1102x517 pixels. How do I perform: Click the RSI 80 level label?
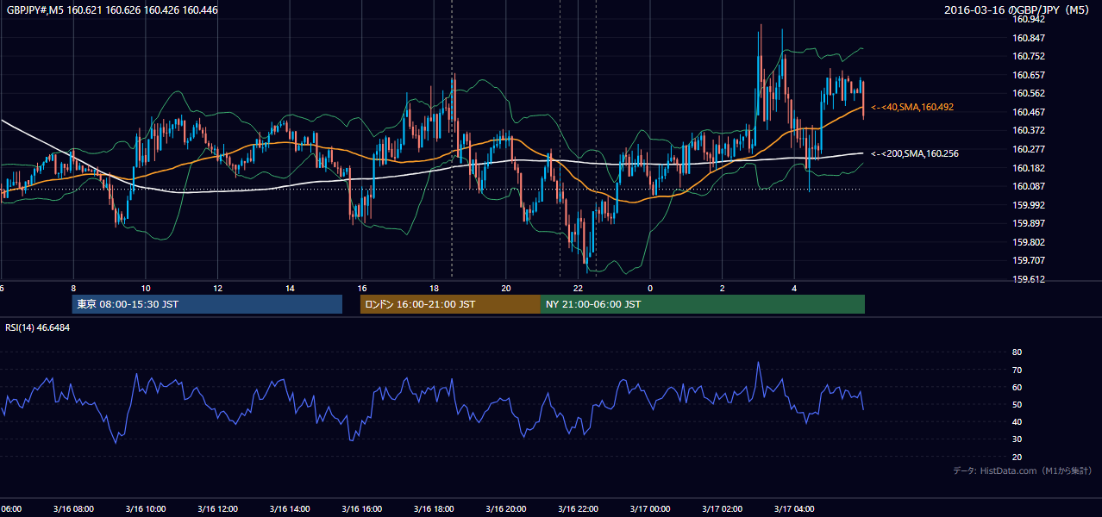[1017, 352]
